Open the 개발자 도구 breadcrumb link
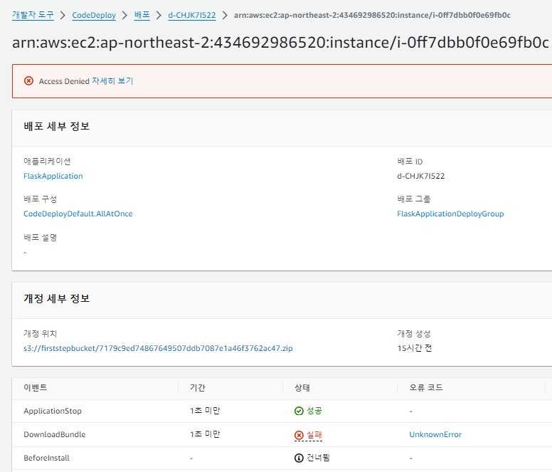 click(x=33, y=15)
